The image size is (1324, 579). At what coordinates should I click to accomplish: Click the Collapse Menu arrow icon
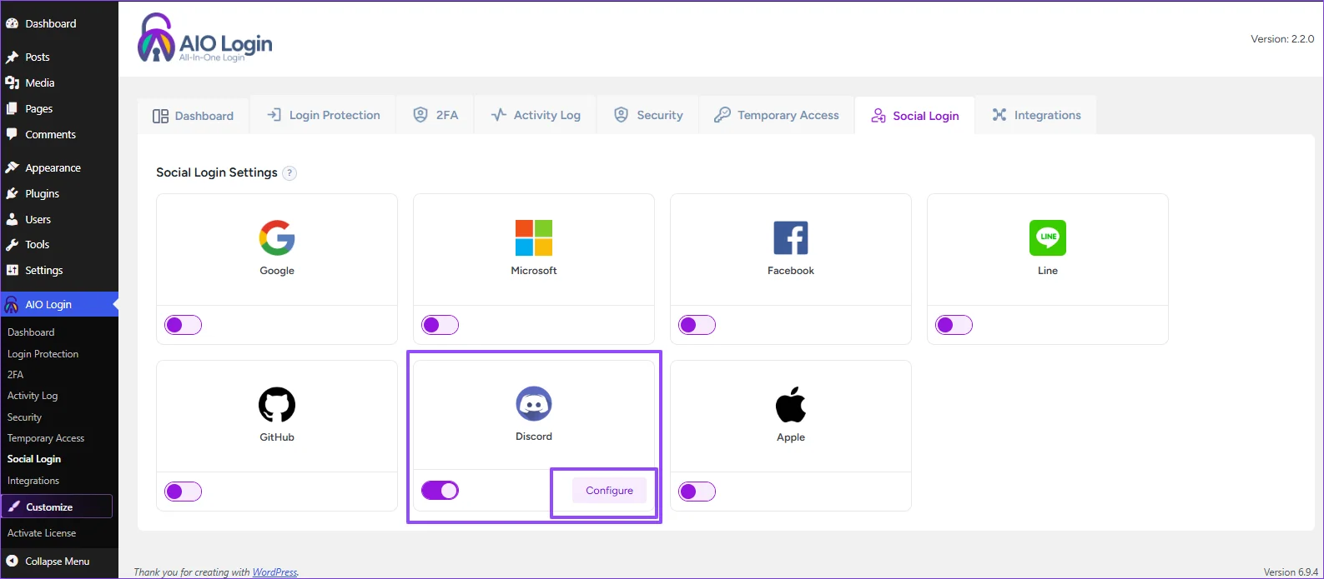click(x=13, y=562)
